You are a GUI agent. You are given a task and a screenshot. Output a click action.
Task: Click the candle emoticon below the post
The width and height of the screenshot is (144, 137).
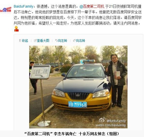[x=17, y=29]
